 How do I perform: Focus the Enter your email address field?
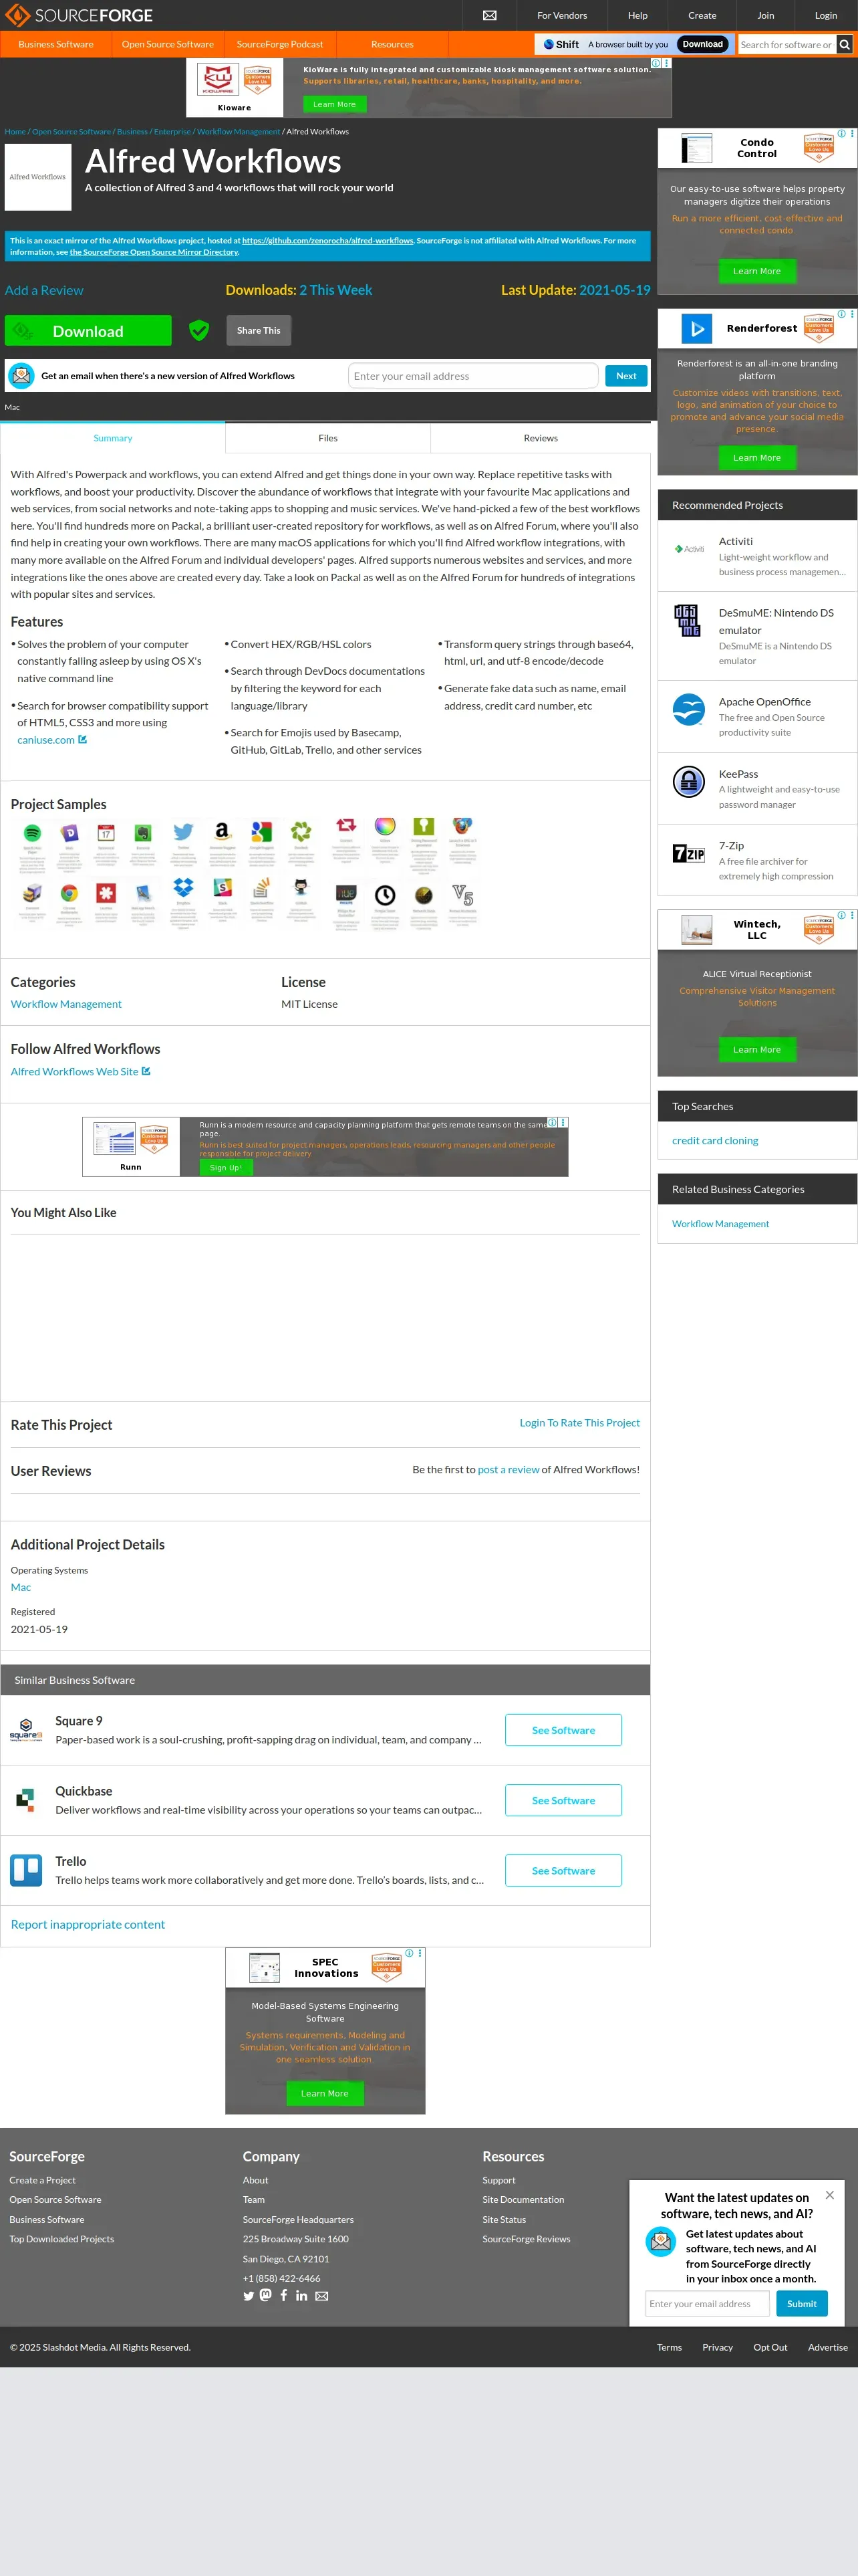(x=474, y=376)
